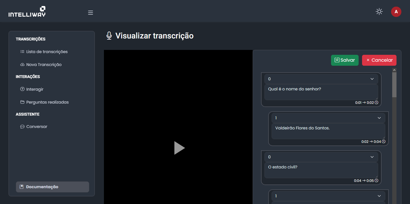Viewport: 410px width, 204px height.
Task: Toggle light theme with the sun icon
Action: pyautogui.click(x=379, y=11)
